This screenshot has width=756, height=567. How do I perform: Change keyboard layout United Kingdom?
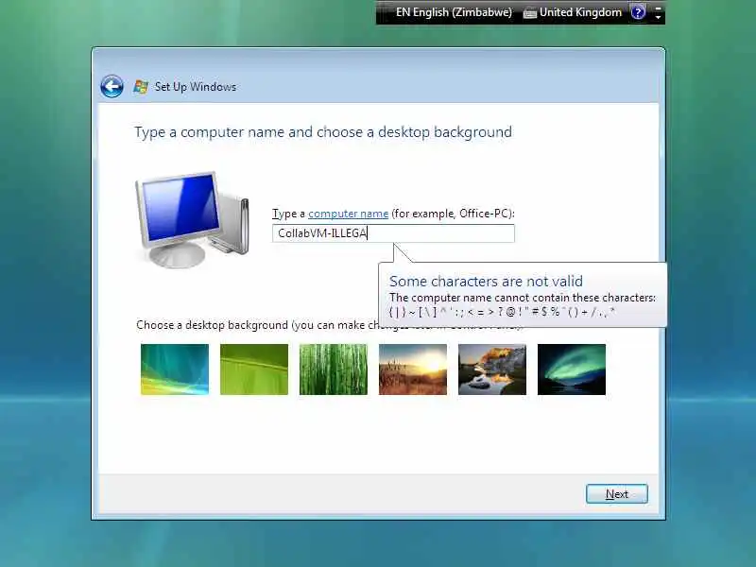(580, 12)
